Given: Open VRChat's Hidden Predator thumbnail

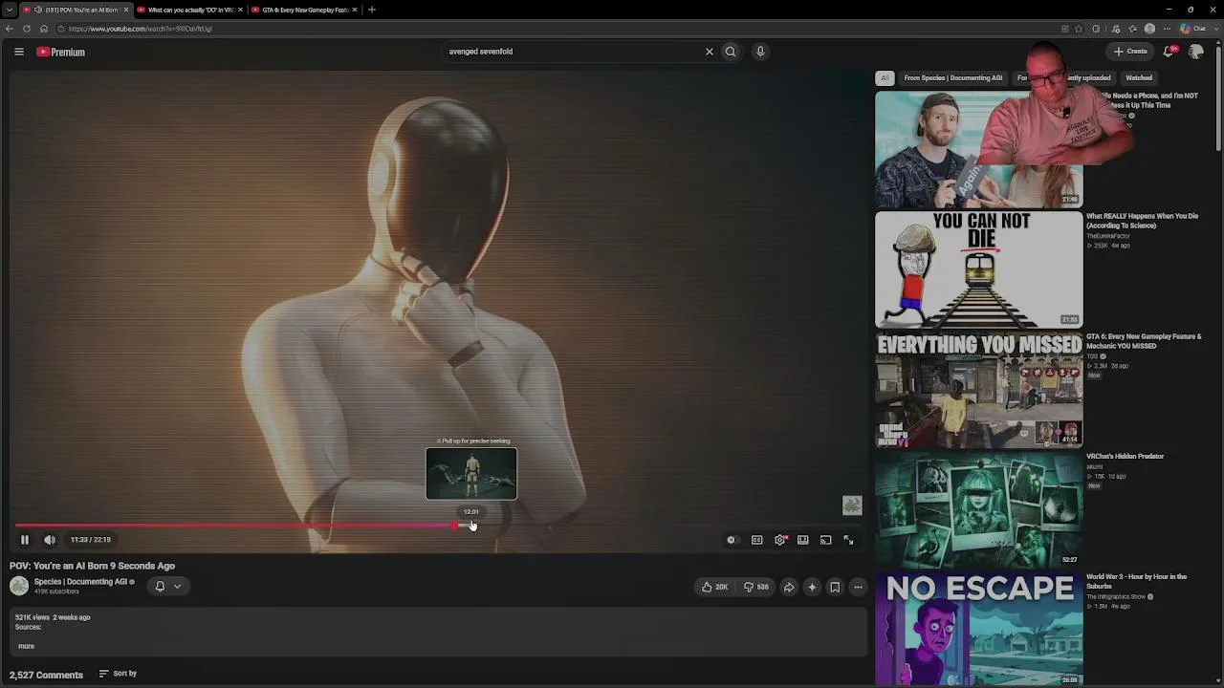Looking at the screenshot, I should [x=979, y=509].
